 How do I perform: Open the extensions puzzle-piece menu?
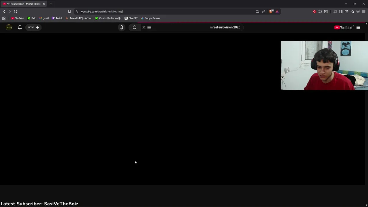click(320, 11)
